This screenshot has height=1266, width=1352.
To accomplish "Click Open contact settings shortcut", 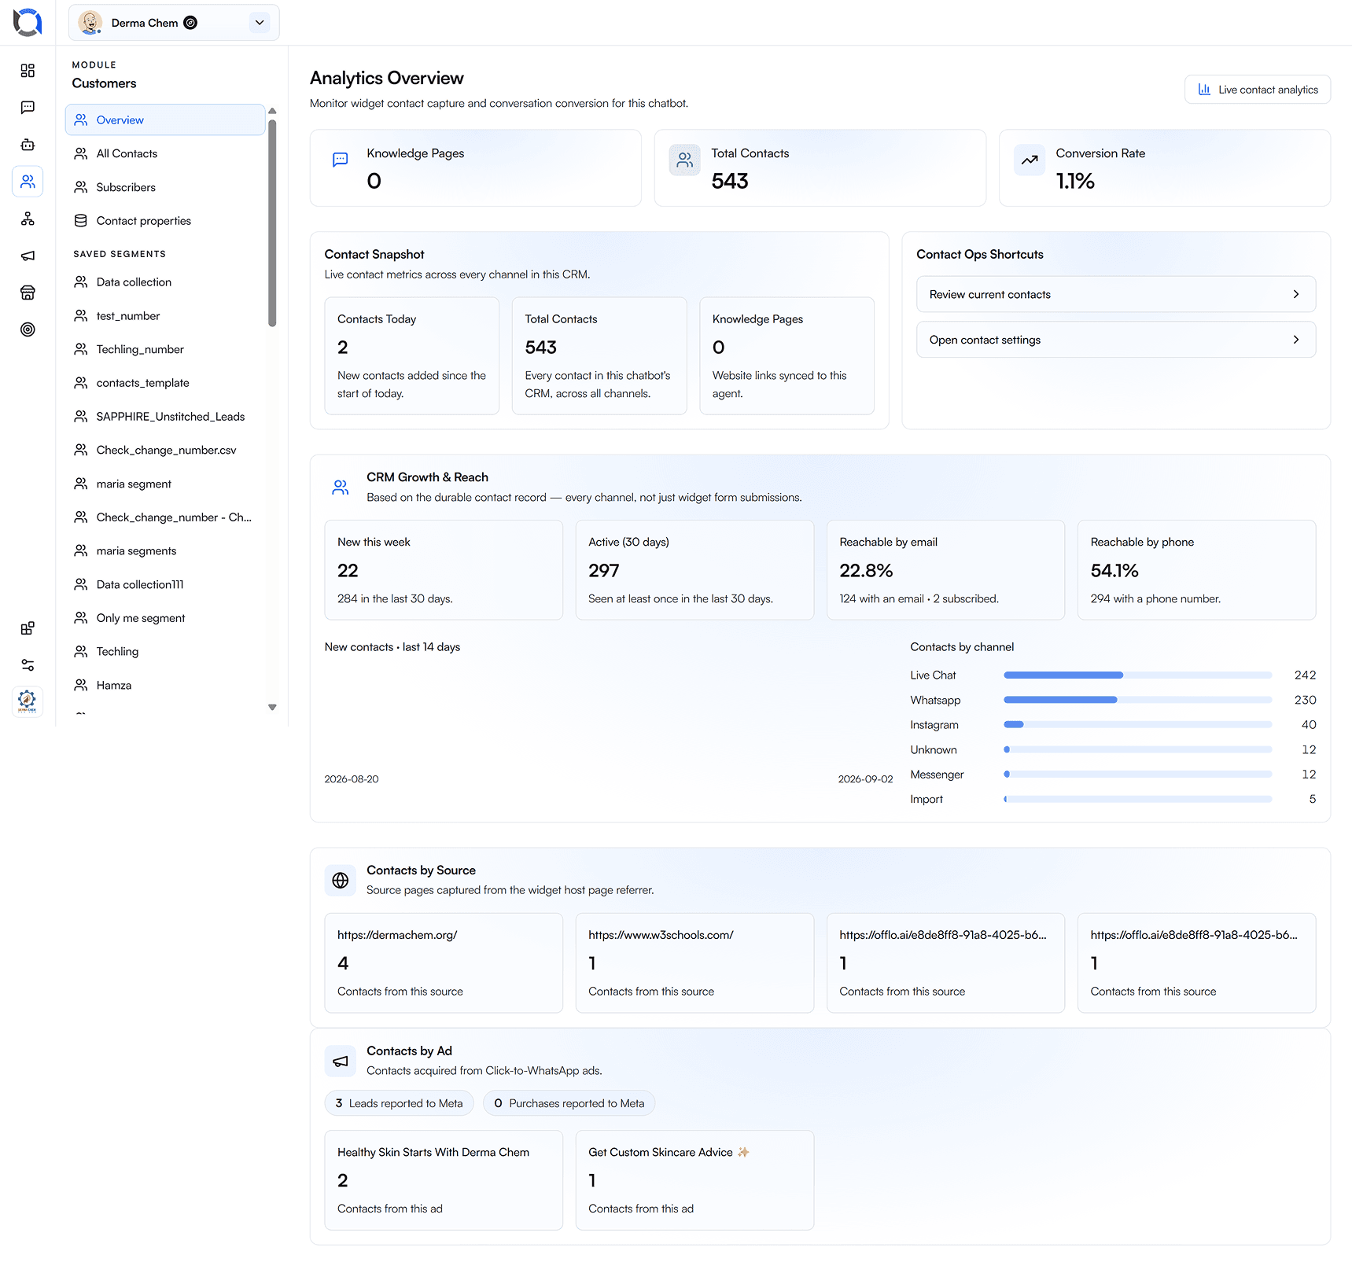I will click(x=1115, y=340).
